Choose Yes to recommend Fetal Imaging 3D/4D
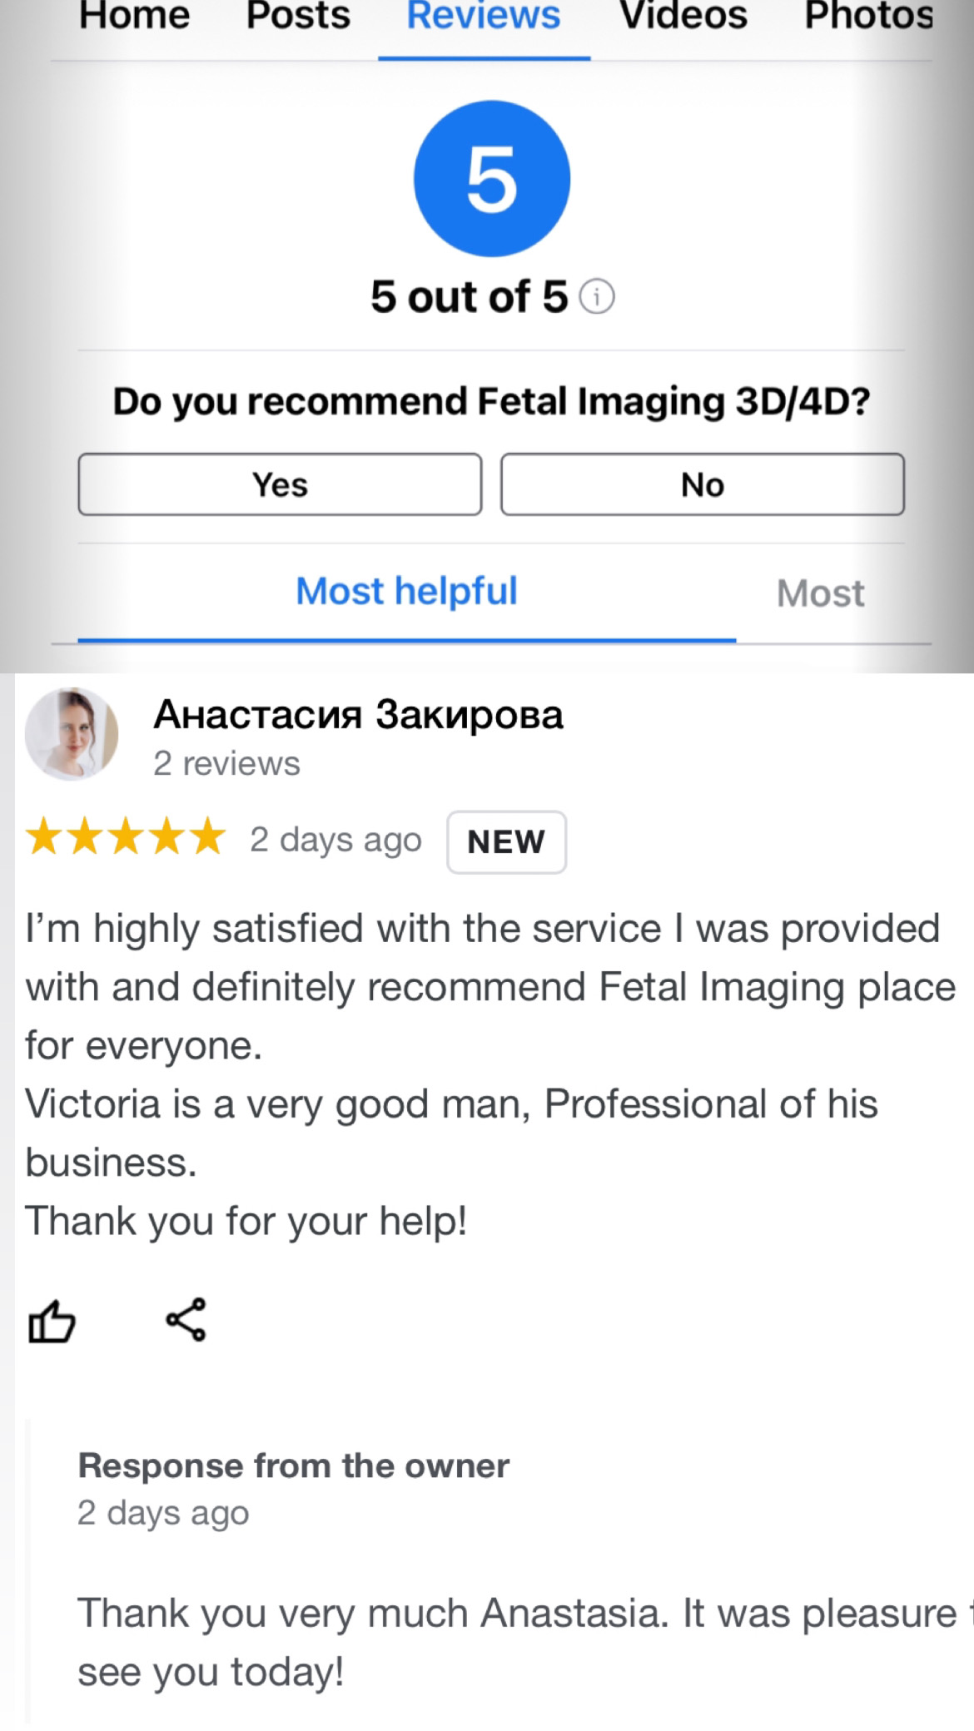974x1731 pixels. 279,484
